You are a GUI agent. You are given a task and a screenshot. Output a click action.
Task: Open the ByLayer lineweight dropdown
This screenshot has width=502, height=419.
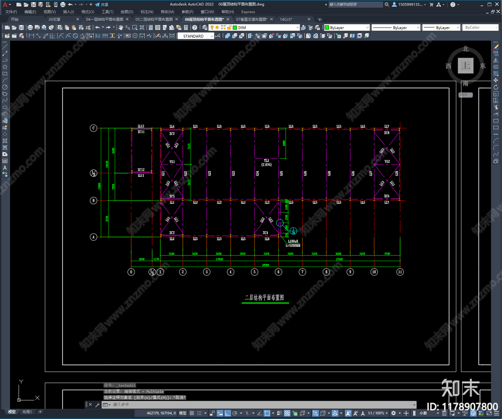tap(458, 28)
